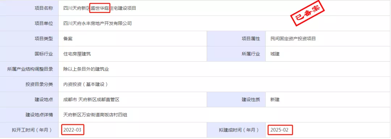Click the planned completion date 2025-02
This screenshot has width=391, height=139.
[x=280, y=130]
